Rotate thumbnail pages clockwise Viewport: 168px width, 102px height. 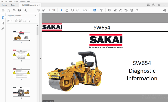(29, 21)
